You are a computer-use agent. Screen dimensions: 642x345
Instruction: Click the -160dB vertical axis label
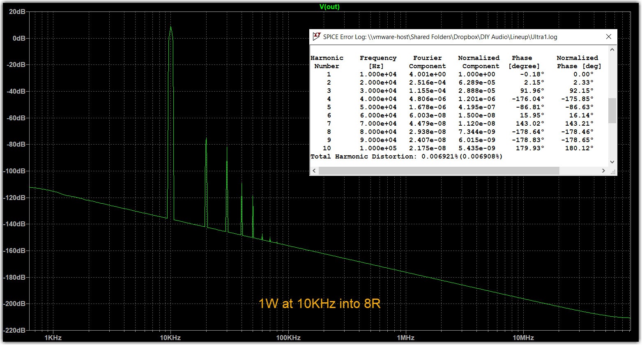(x=14, y=251)
